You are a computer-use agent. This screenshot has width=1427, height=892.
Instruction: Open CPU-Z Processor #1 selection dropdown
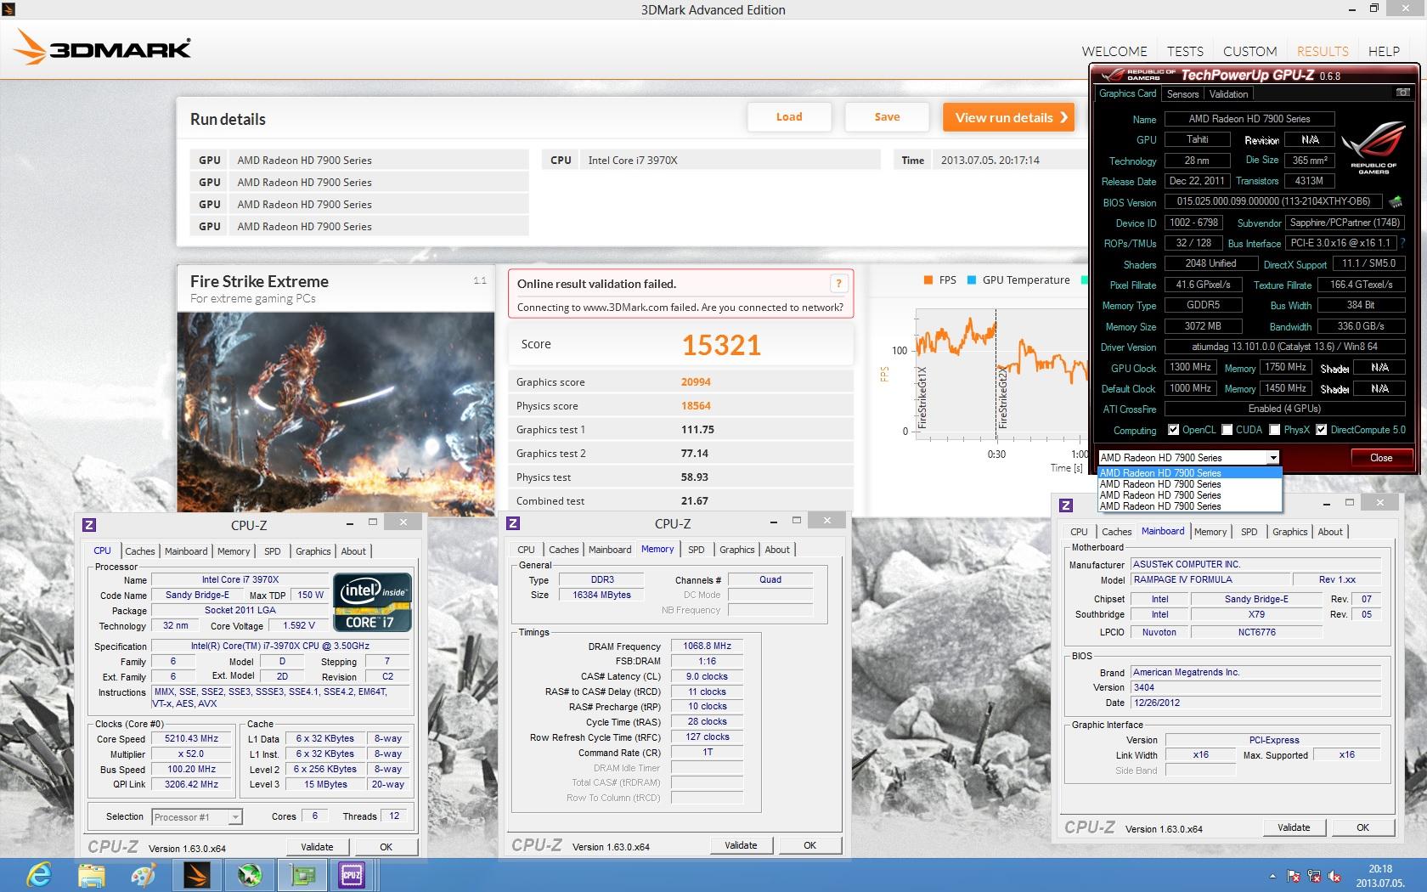[x=235, y=817]
